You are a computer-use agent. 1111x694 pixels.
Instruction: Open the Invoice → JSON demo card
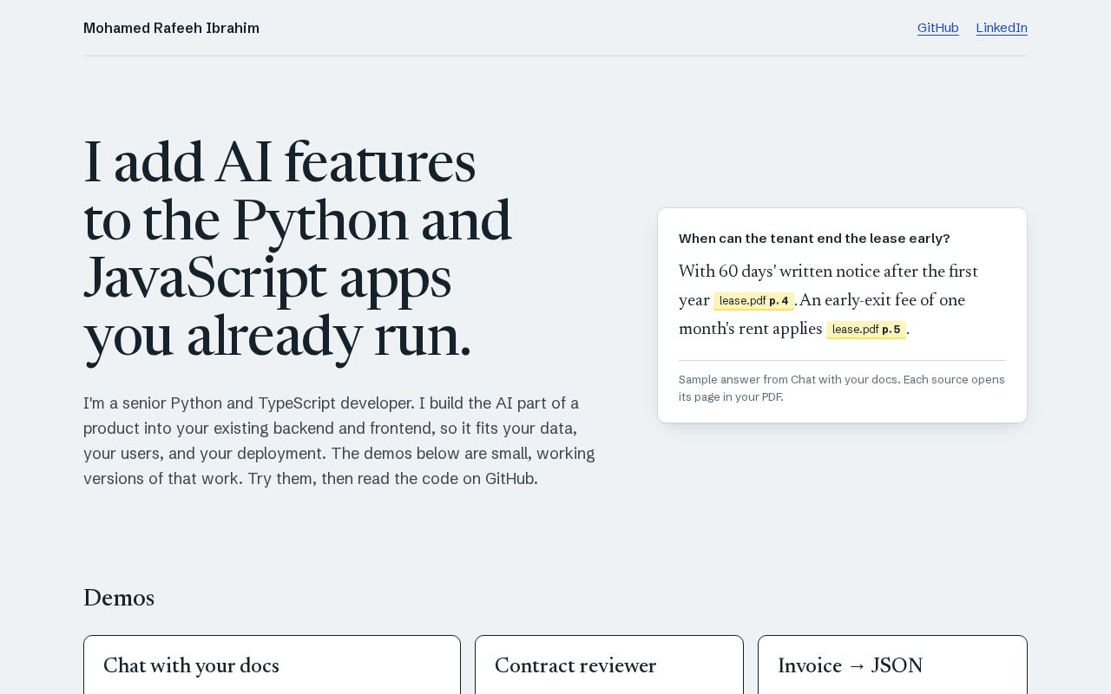[x=892, y=665]
